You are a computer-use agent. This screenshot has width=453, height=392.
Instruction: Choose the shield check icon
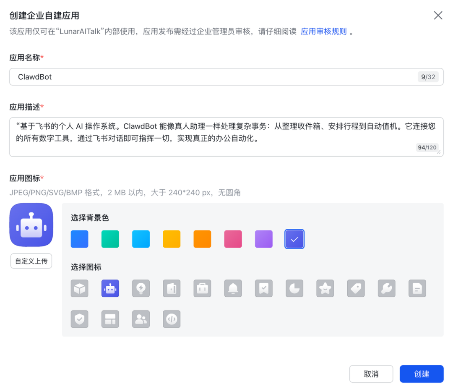pos(79,319)
